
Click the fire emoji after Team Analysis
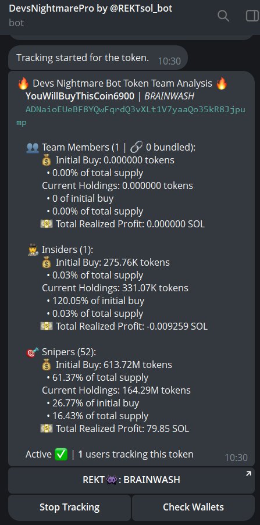(x=222, y=83)
